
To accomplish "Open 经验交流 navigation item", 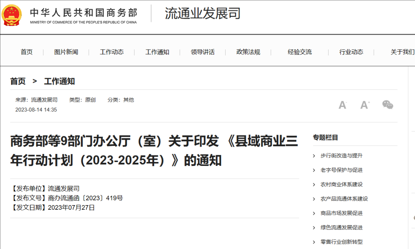I will (x=300, y=52).
